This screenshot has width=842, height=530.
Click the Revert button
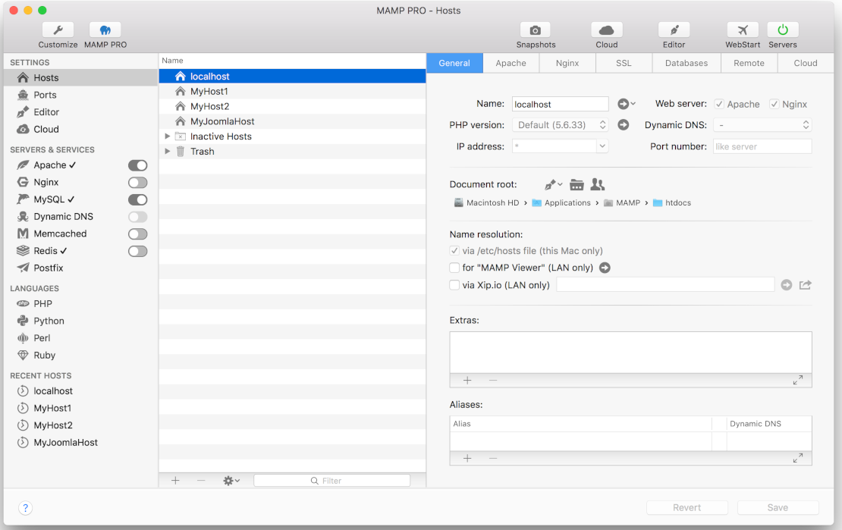[x=686, y=508]
